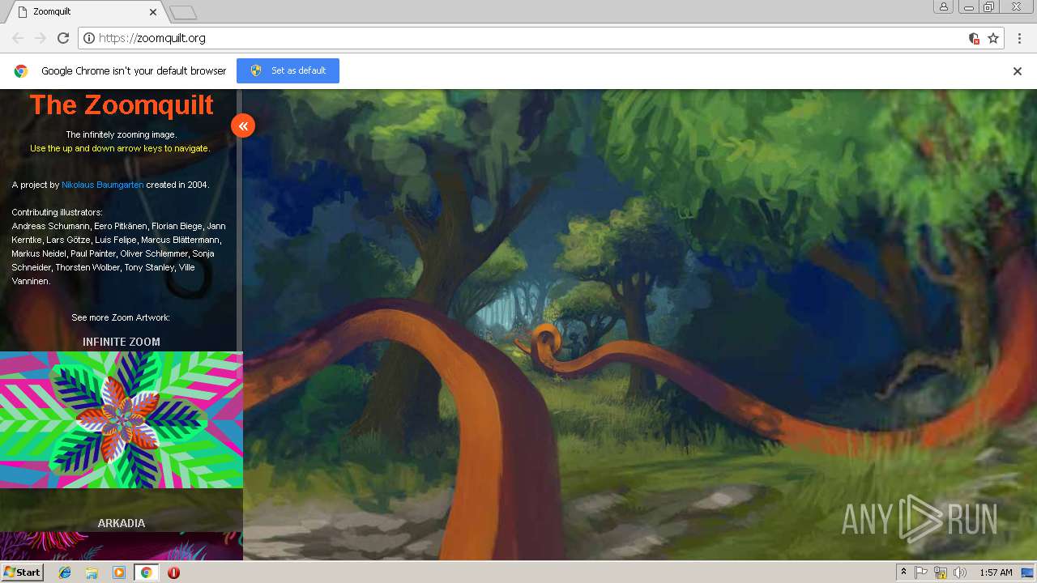Open the network tray icon

click(941, 572)
